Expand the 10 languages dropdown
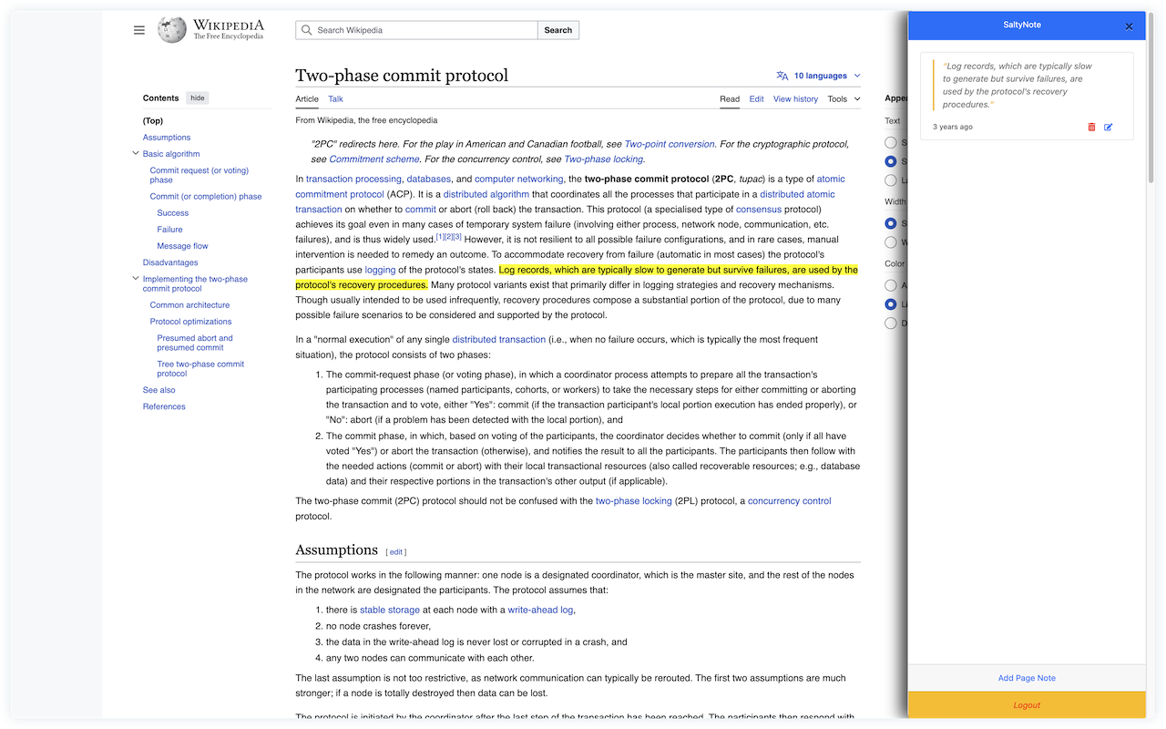 point(826,76)
